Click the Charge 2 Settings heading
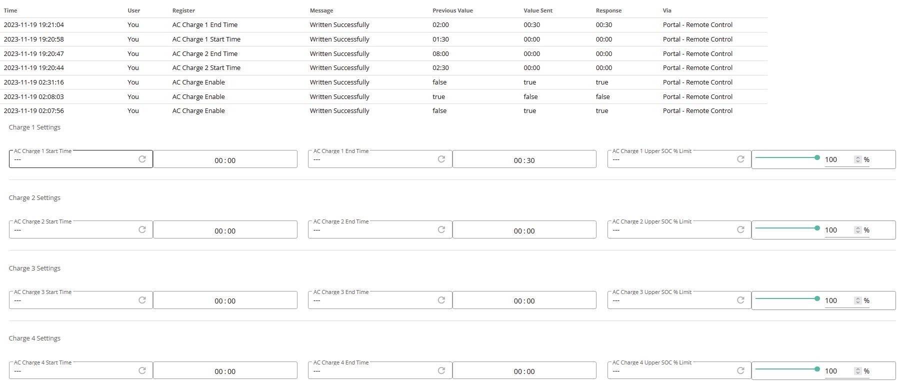This screenshot has height=383, width=898. coord(34,197)
